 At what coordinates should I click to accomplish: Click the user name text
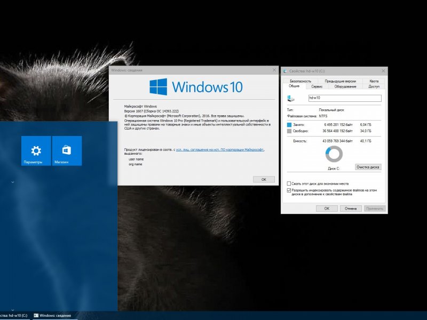pyautogui.click(x=136, y=159)
